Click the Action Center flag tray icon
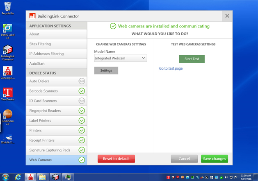The height and width of the screenshot is (181, 258). 236,177
